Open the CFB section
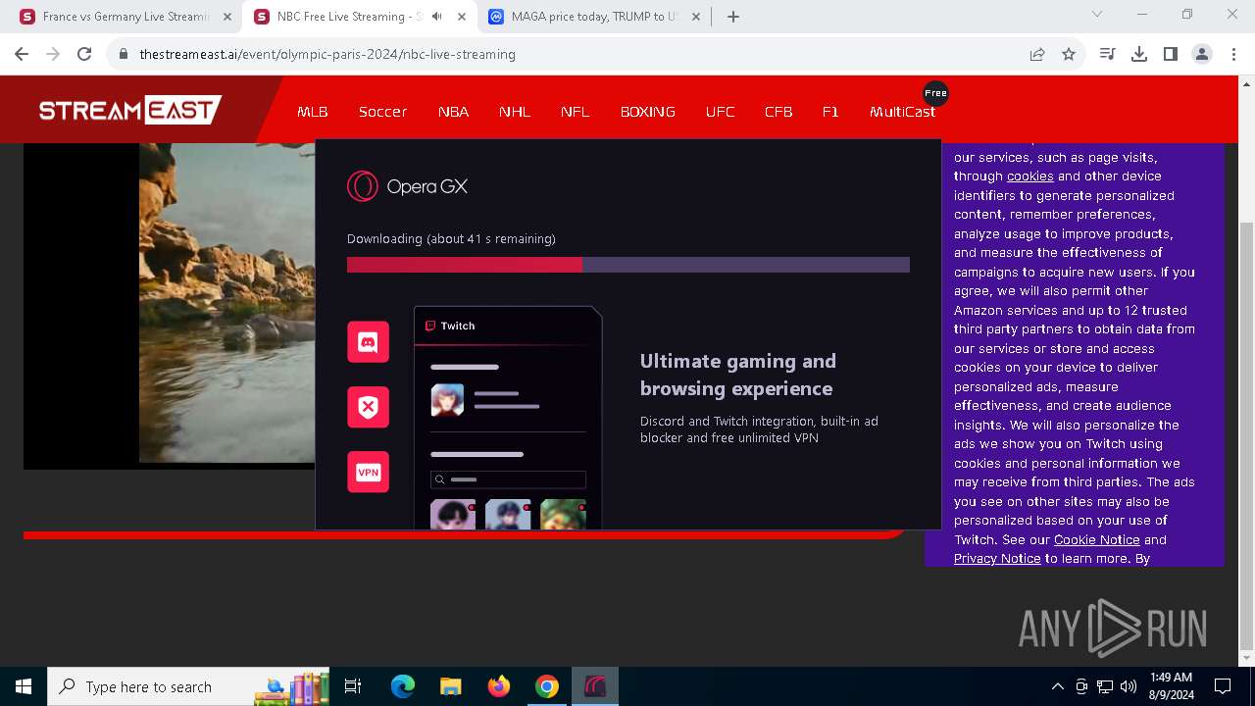Screen dimensions: 1255x706 (x=778, y=112)
